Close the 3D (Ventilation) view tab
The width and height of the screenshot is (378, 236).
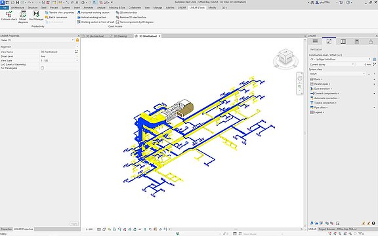(159, 36)
